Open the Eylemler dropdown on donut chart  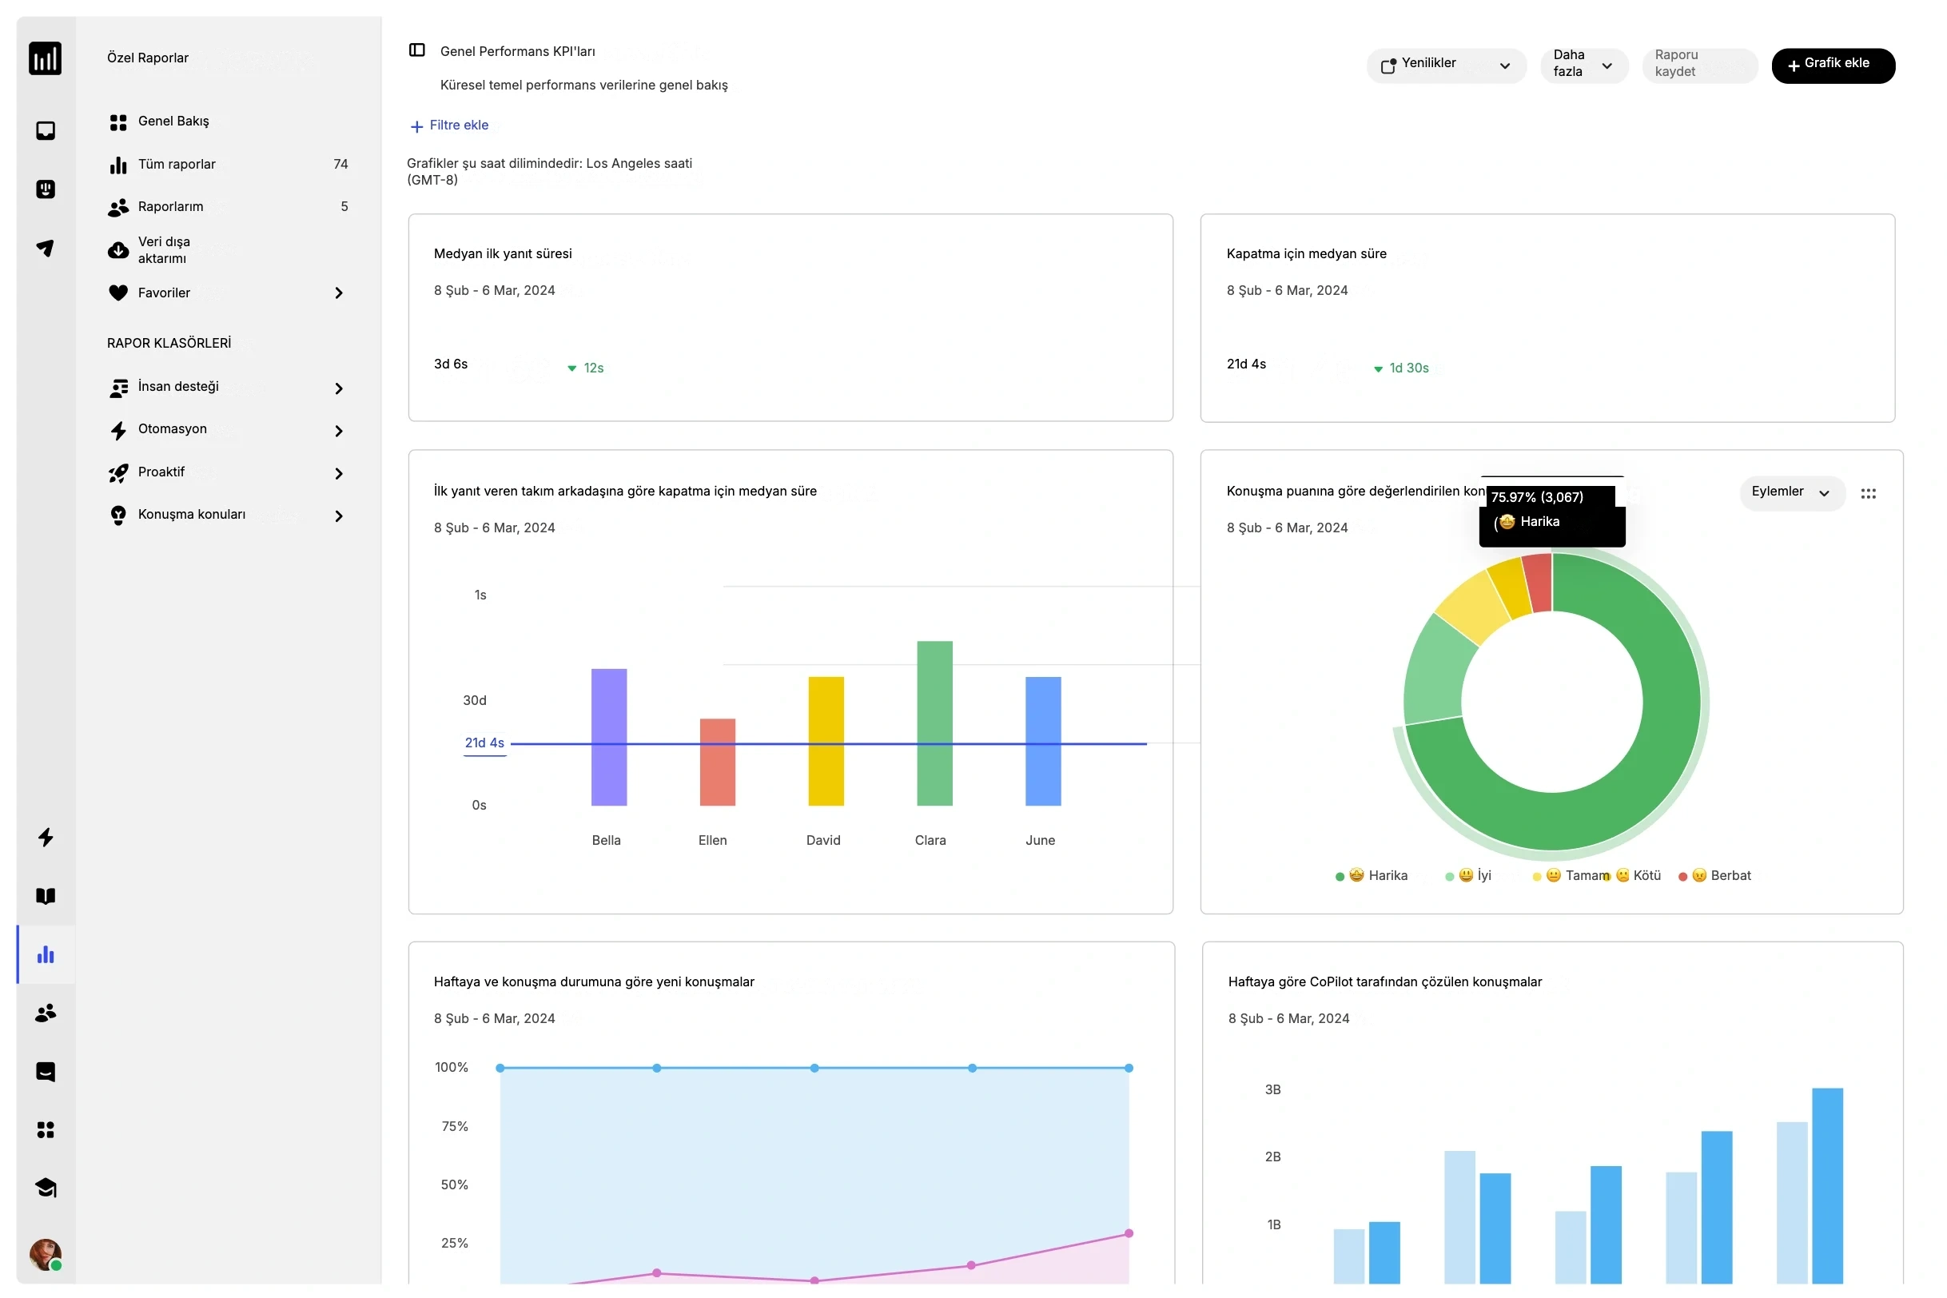(1792, 492)
